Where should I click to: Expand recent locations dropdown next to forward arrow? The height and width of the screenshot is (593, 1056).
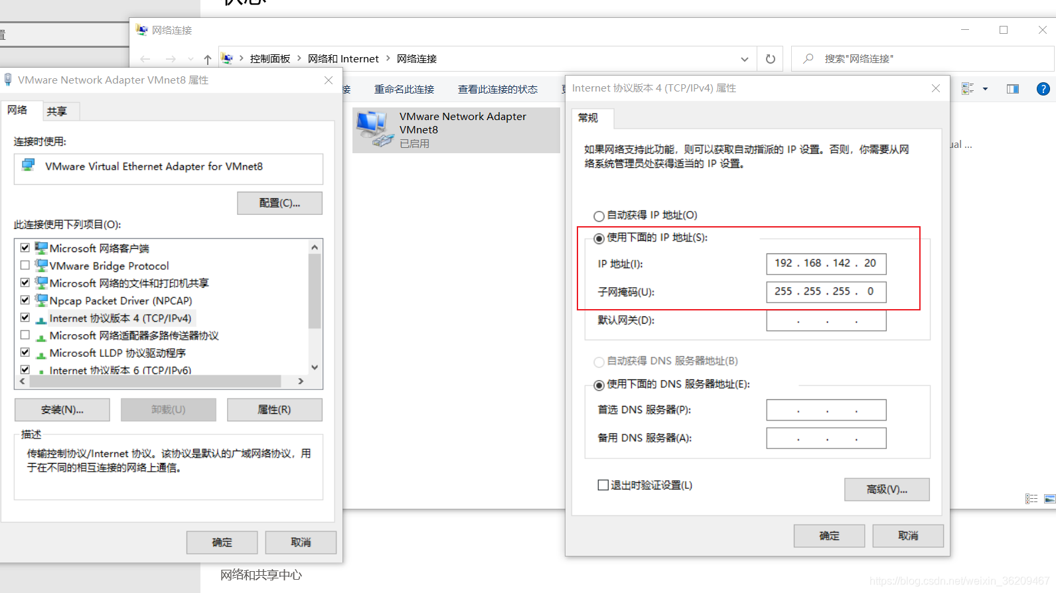(x=191, y=59)
